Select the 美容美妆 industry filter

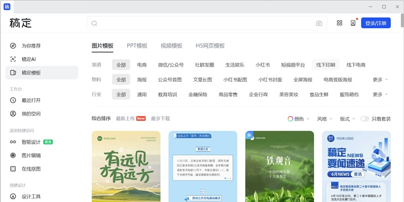pyautogui.click(x=289, y=94)
